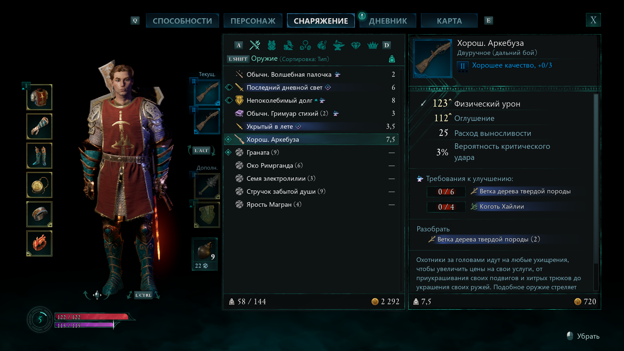Image resolution: width=624 pixels, height=351 pixels.
Task: Select Непоколебимый долг in the weapon list
Action: [311, 100]
